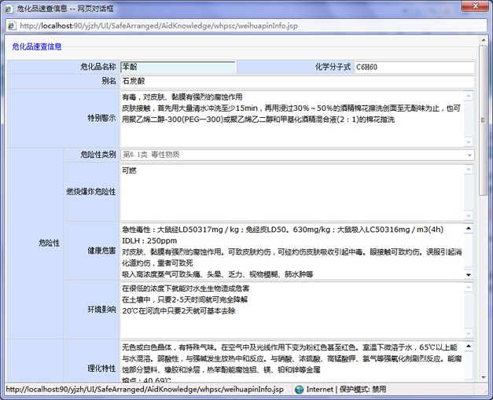Click the 别名 field containing 石炭酸
Screen dimensions: 493x400
(296, 82)
